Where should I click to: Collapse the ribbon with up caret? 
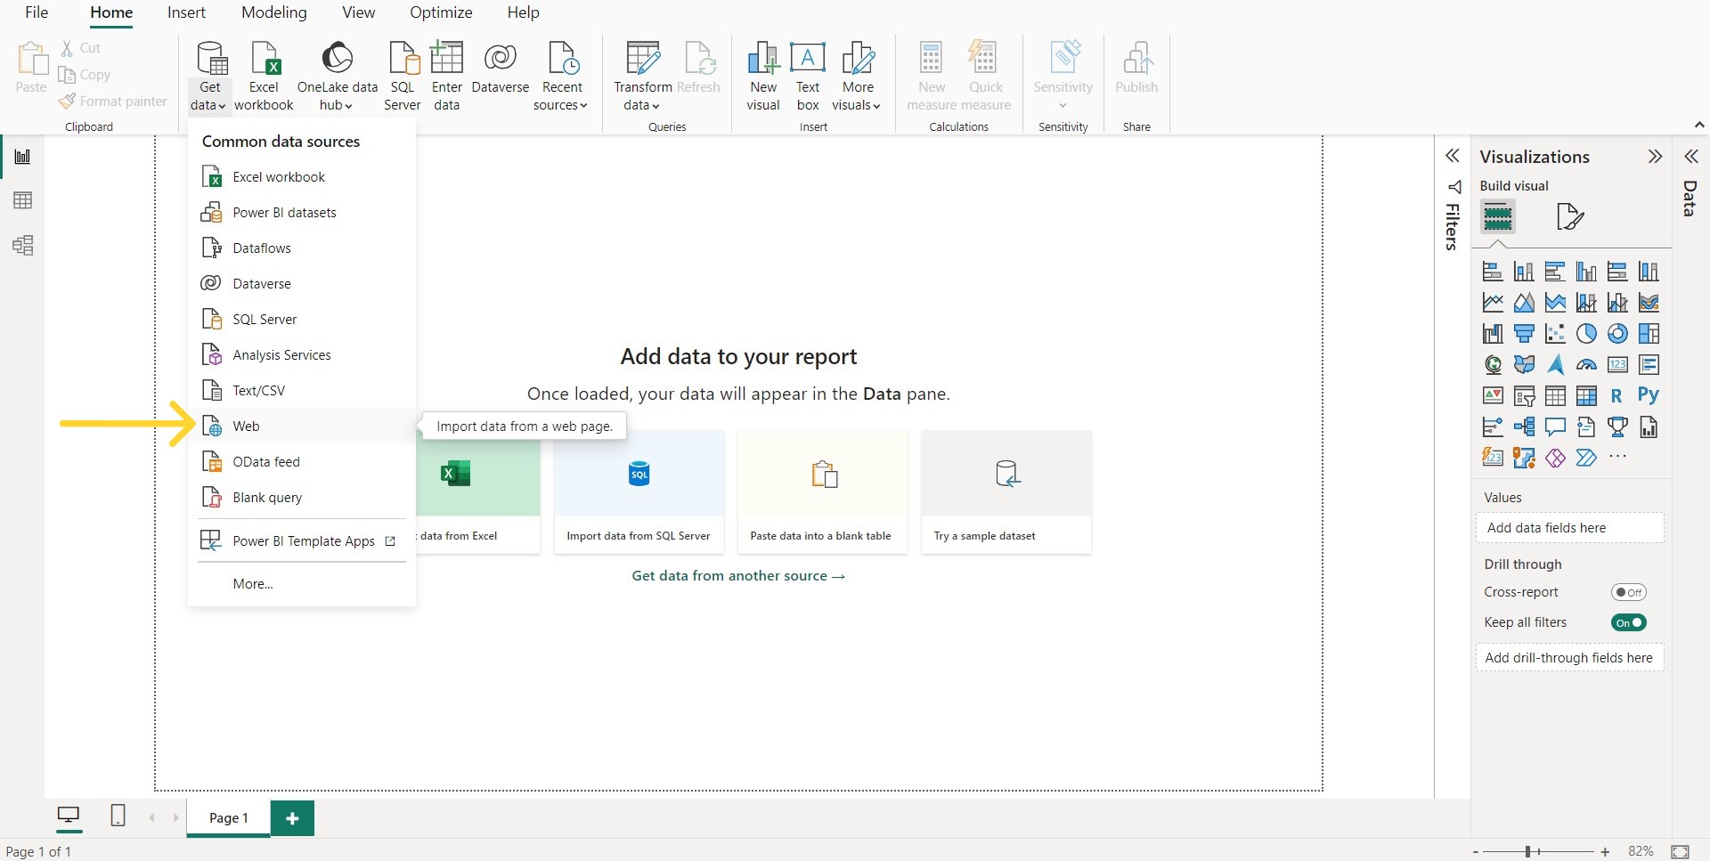(1699, 126)
